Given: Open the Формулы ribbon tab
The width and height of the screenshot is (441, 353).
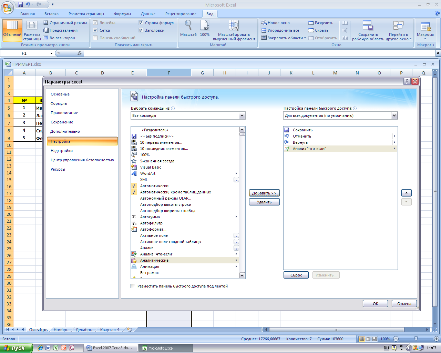Looking at the screenshot, I should (x=123, y=14).
